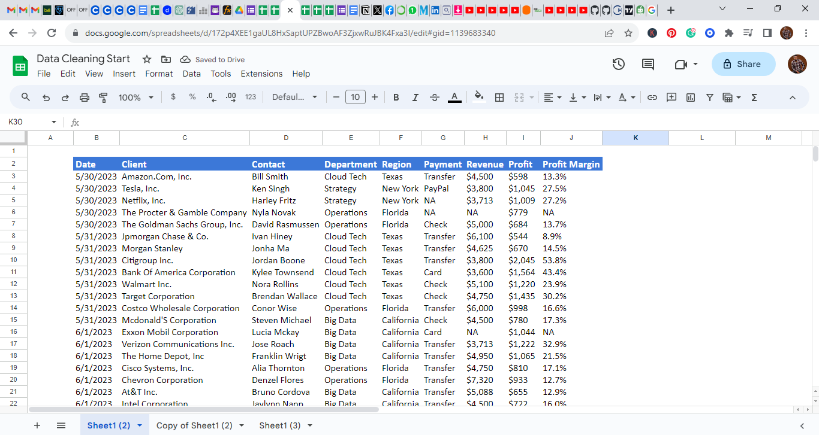Open the text color picker
This screenshot has height=435, width=819.
coord(454,97)
